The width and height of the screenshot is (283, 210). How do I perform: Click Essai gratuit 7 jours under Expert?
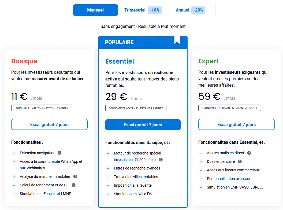point(236,124)
